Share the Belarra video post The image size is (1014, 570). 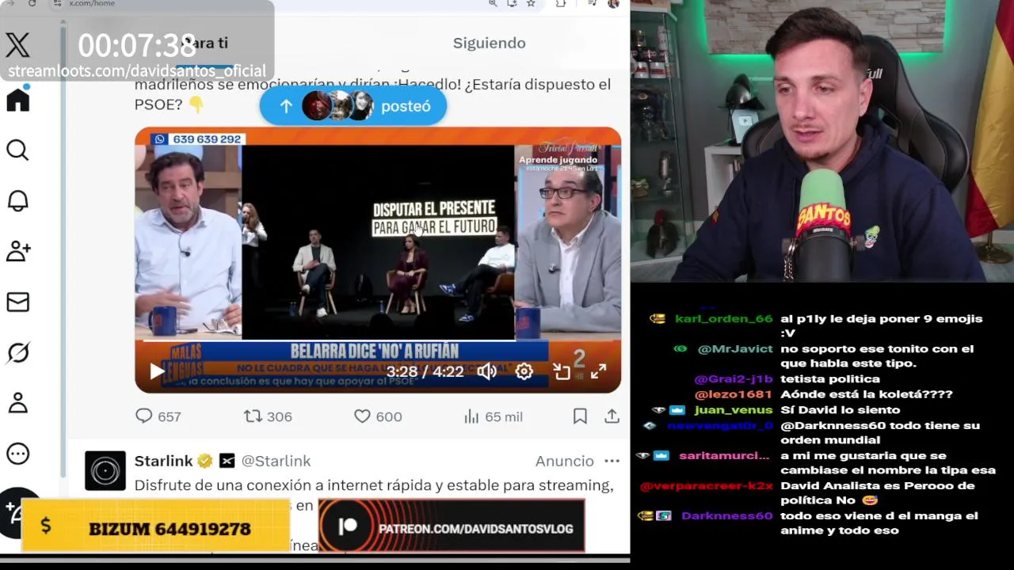[x=612, y=416]
